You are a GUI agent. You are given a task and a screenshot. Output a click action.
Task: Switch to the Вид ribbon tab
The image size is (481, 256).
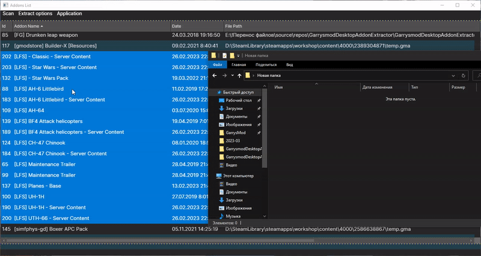(290, 65)
